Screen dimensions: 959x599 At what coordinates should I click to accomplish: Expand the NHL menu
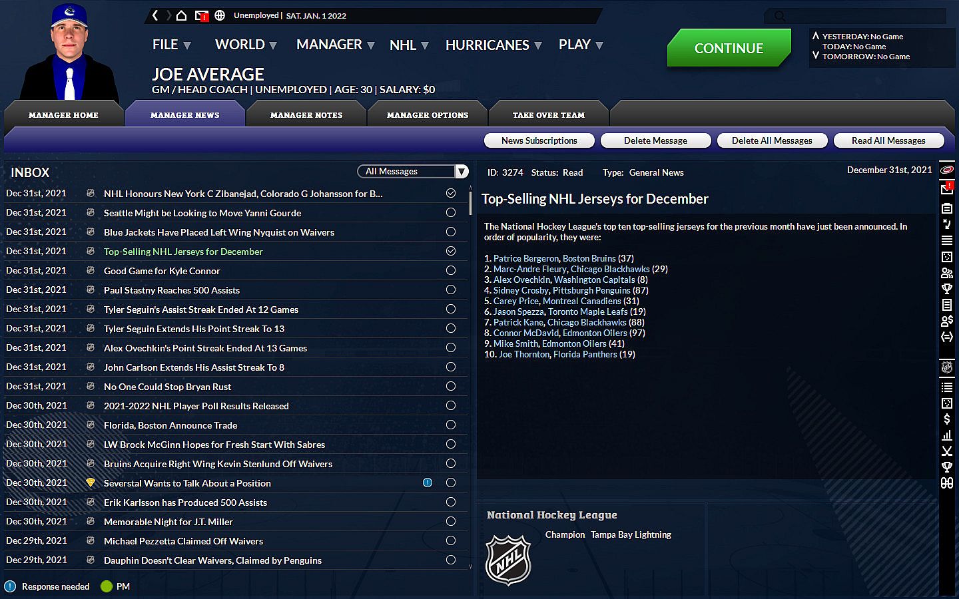click(x=409, y=45)
